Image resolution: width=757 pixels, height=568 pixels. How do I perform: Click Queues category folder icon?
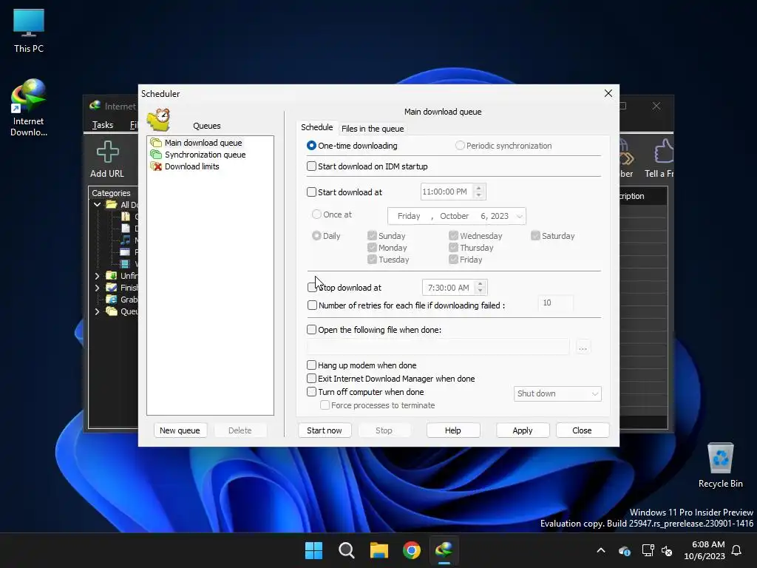click(x=112, y=311)
